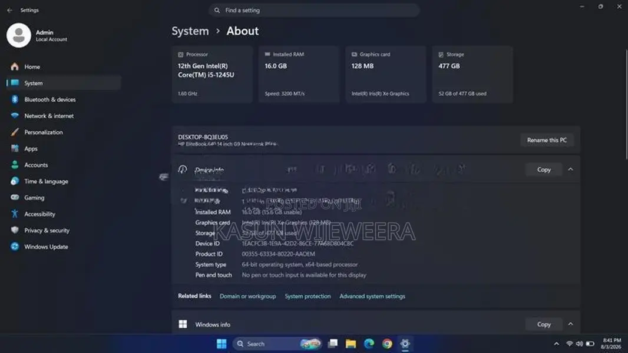
Task: Select System in the sidebar
Action: 63,83
